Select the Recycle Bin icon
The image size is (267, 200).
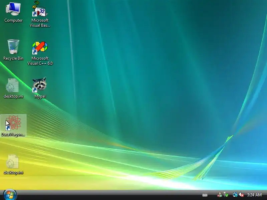point(13,50)
